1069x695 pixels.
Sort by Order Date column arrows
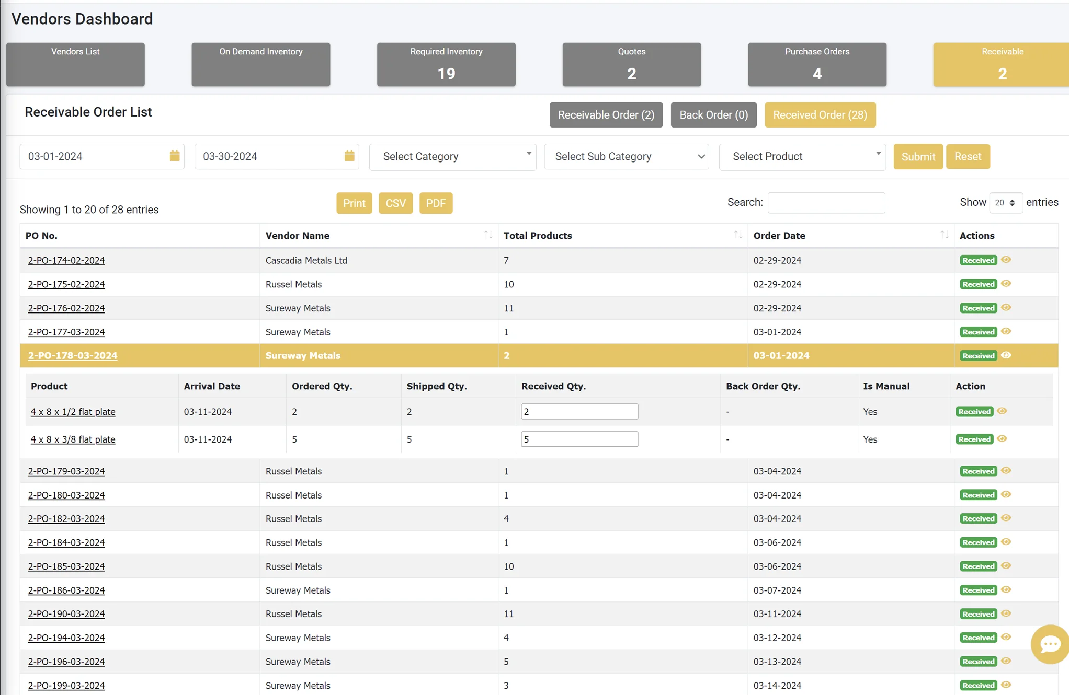[x=944, y=235]
